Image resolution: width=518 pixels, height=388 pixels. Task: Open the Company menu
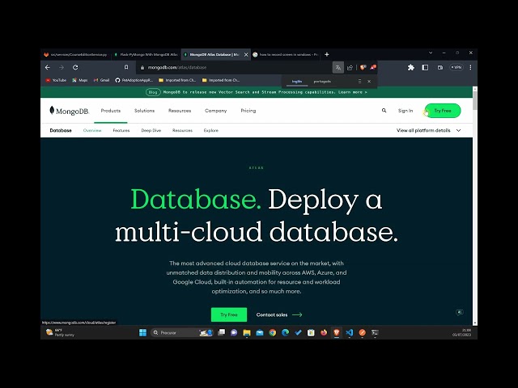tap(216, 111)
